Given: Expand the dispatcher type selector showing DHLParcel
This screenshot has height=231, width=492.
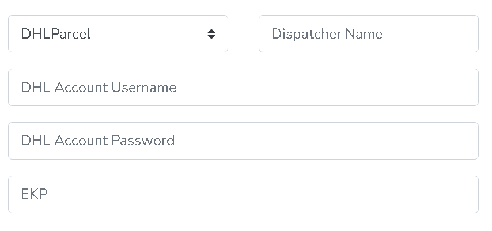Looking at the screenshot, I should click(118, 34).
